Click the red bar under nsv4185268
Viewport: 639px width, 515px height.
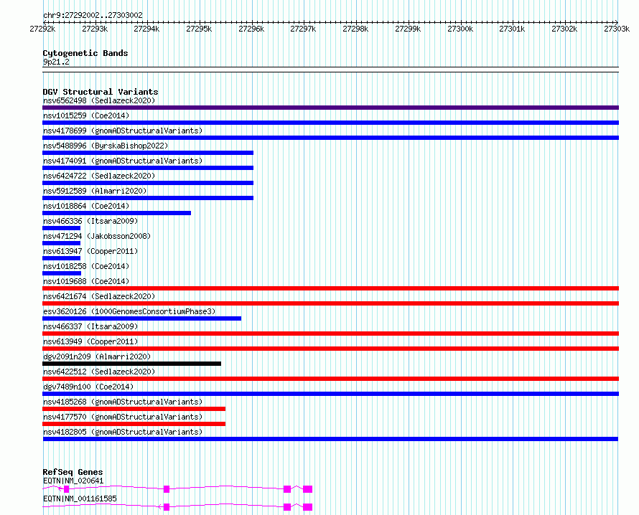point(134,409)
